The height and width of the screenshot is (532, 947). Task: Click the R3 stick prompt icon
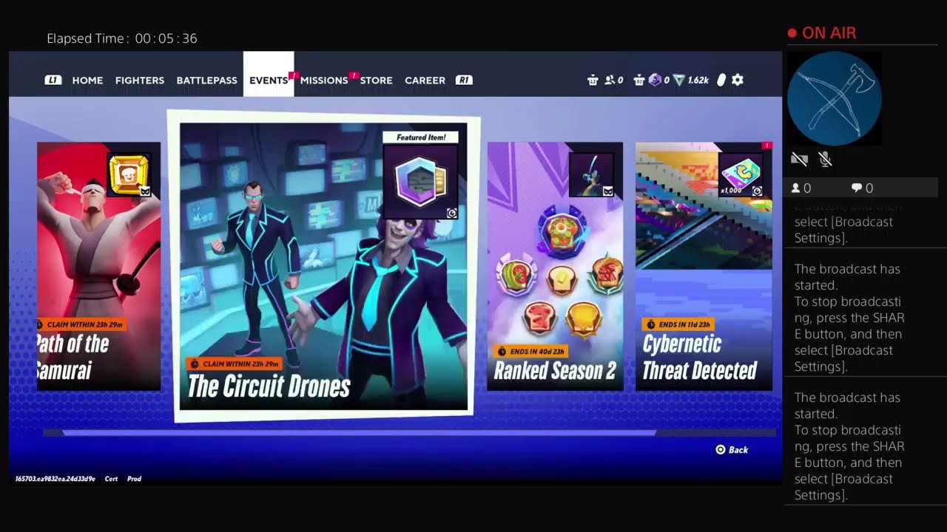(x=639, y=80)
